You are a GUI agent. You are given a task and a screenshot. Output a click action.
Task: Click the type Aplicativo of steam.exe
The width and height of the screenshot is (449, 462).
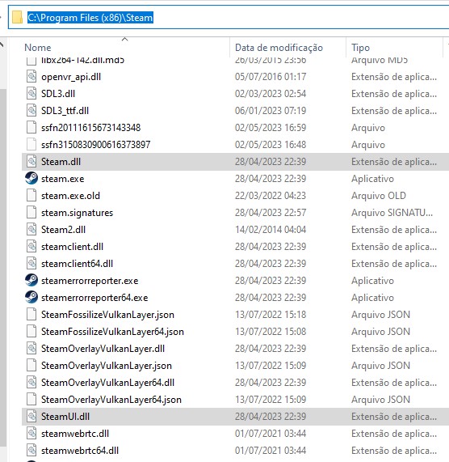[x=372, y=179]
